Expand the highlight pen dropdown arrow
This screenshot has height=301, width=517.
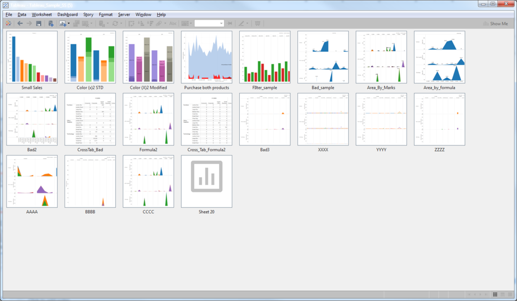click(x=247, y=23)
